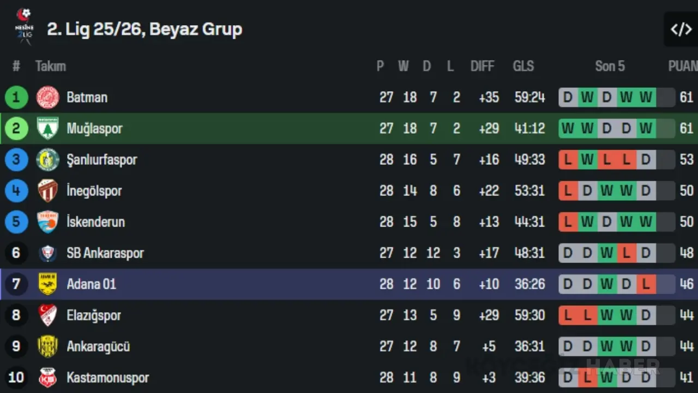Click the Ankaragücü team crest
698x393 pixels.
click(x=47, y=346)
